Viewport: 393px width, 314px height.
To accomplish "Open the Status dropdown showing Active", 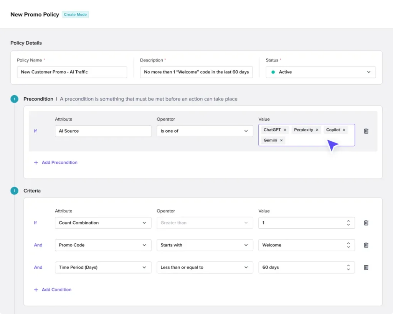I will 320,72.
